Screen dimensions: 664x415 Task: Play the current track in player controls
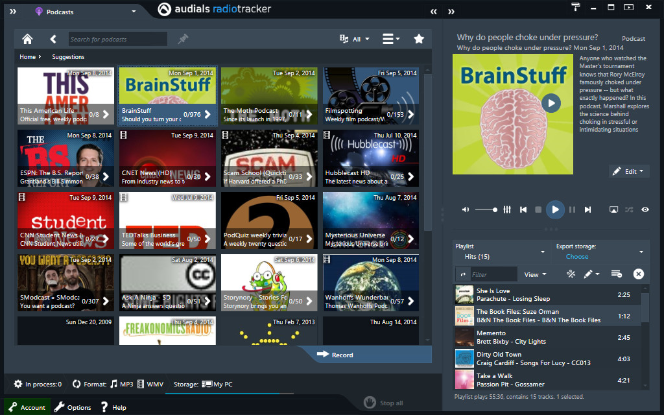[x=555, y=209]
